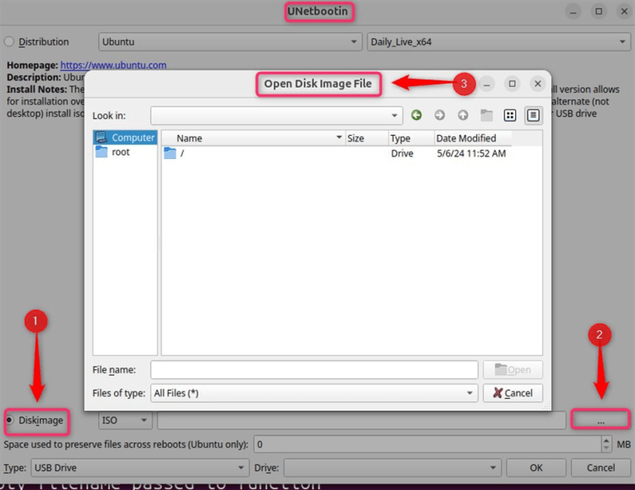Go back with the green arrow icon
Viewport: 635px width, 490px height.
click(x=417, y=116)
